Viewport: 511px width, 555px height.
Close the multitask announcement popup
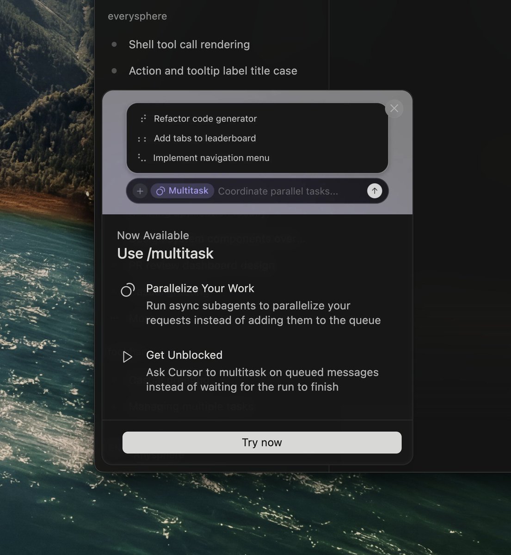point(394,108)
